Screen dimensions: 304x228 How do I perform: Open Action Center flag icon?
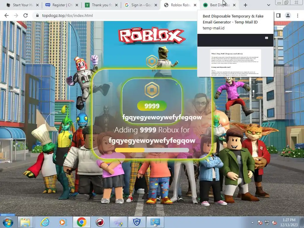coord(259,222)
